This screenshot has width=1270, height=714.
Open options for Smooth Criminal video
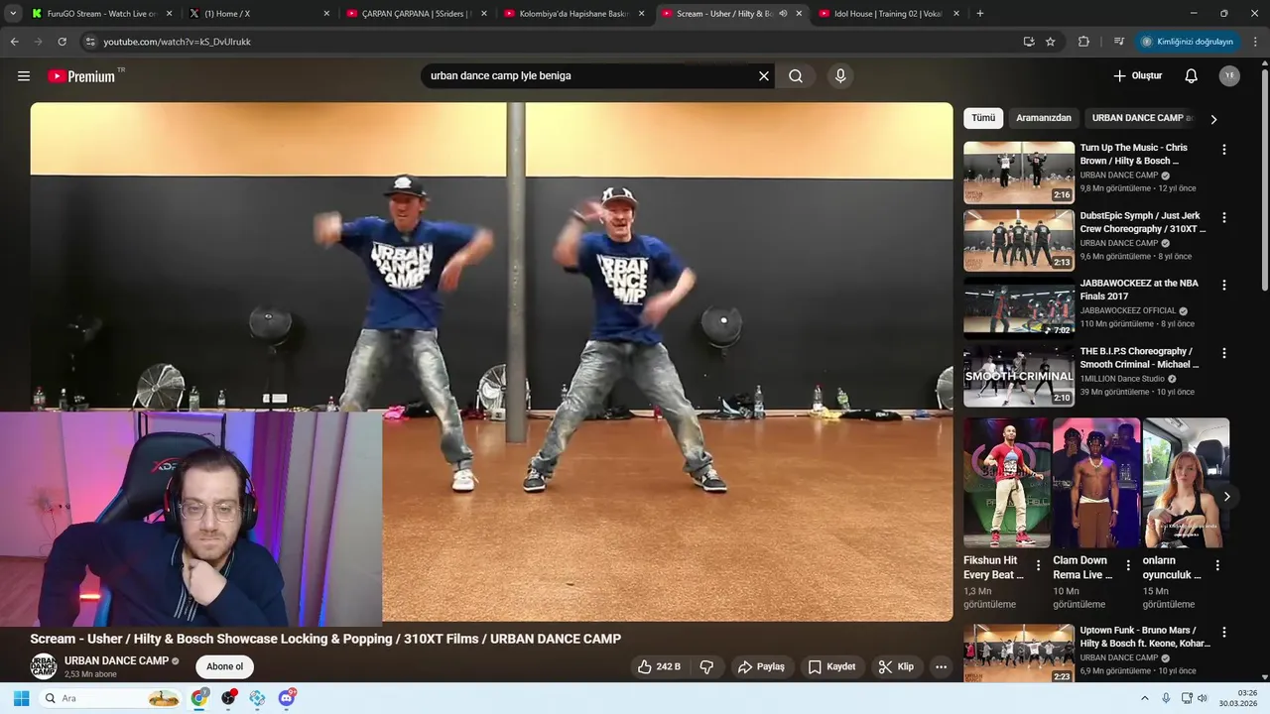point(1223,353)
